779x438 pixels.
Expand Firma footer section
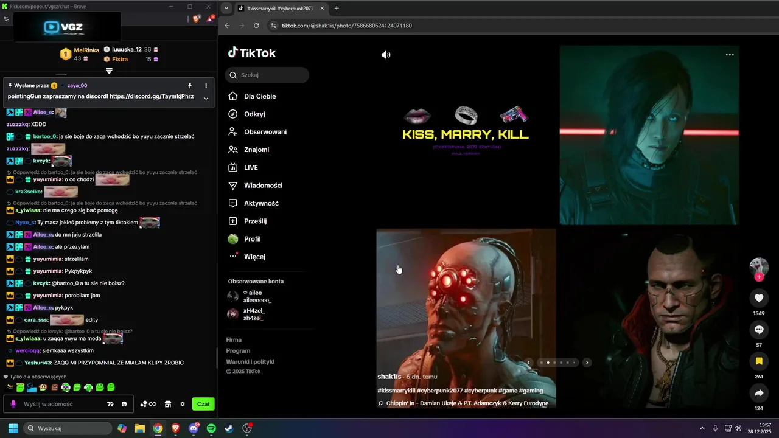(234, 339)
